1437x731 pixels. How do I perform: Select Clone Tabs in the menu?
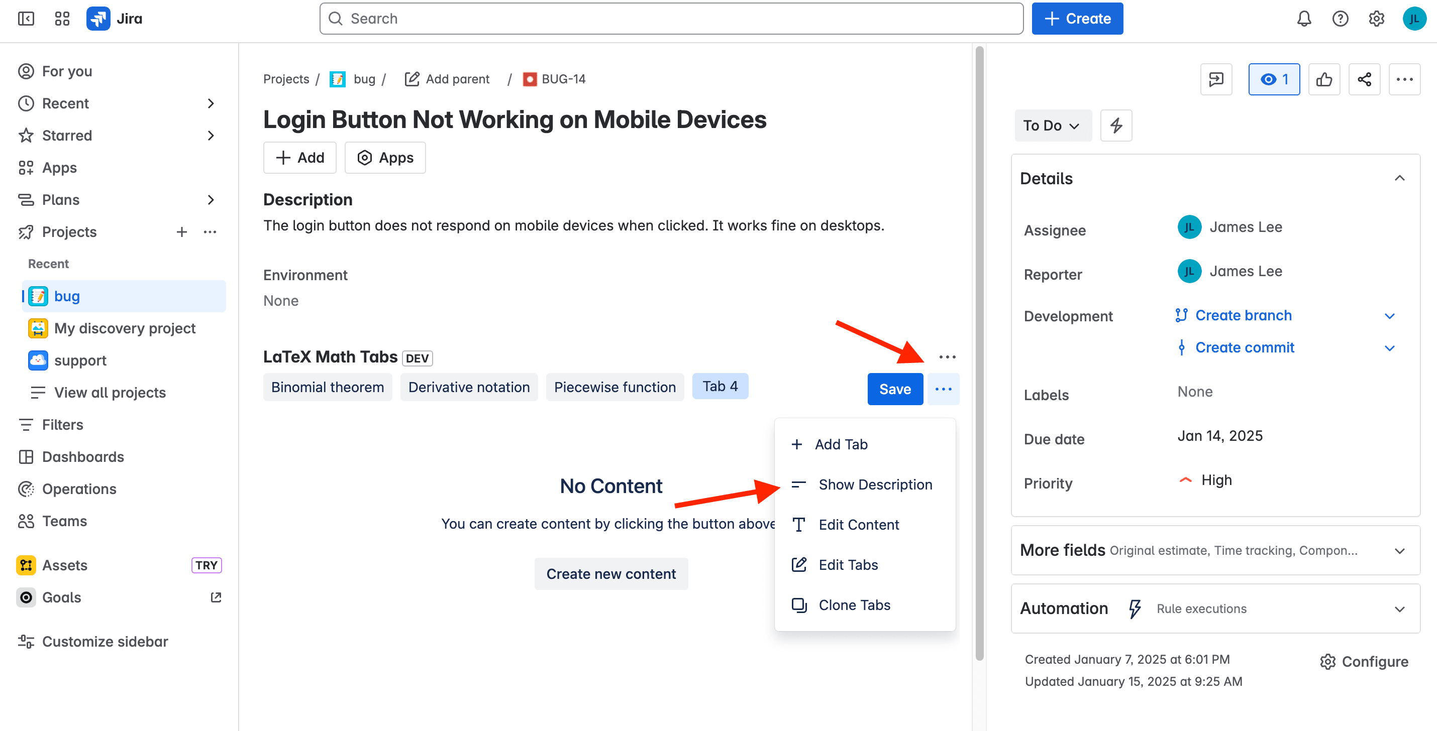pos(865,605)
